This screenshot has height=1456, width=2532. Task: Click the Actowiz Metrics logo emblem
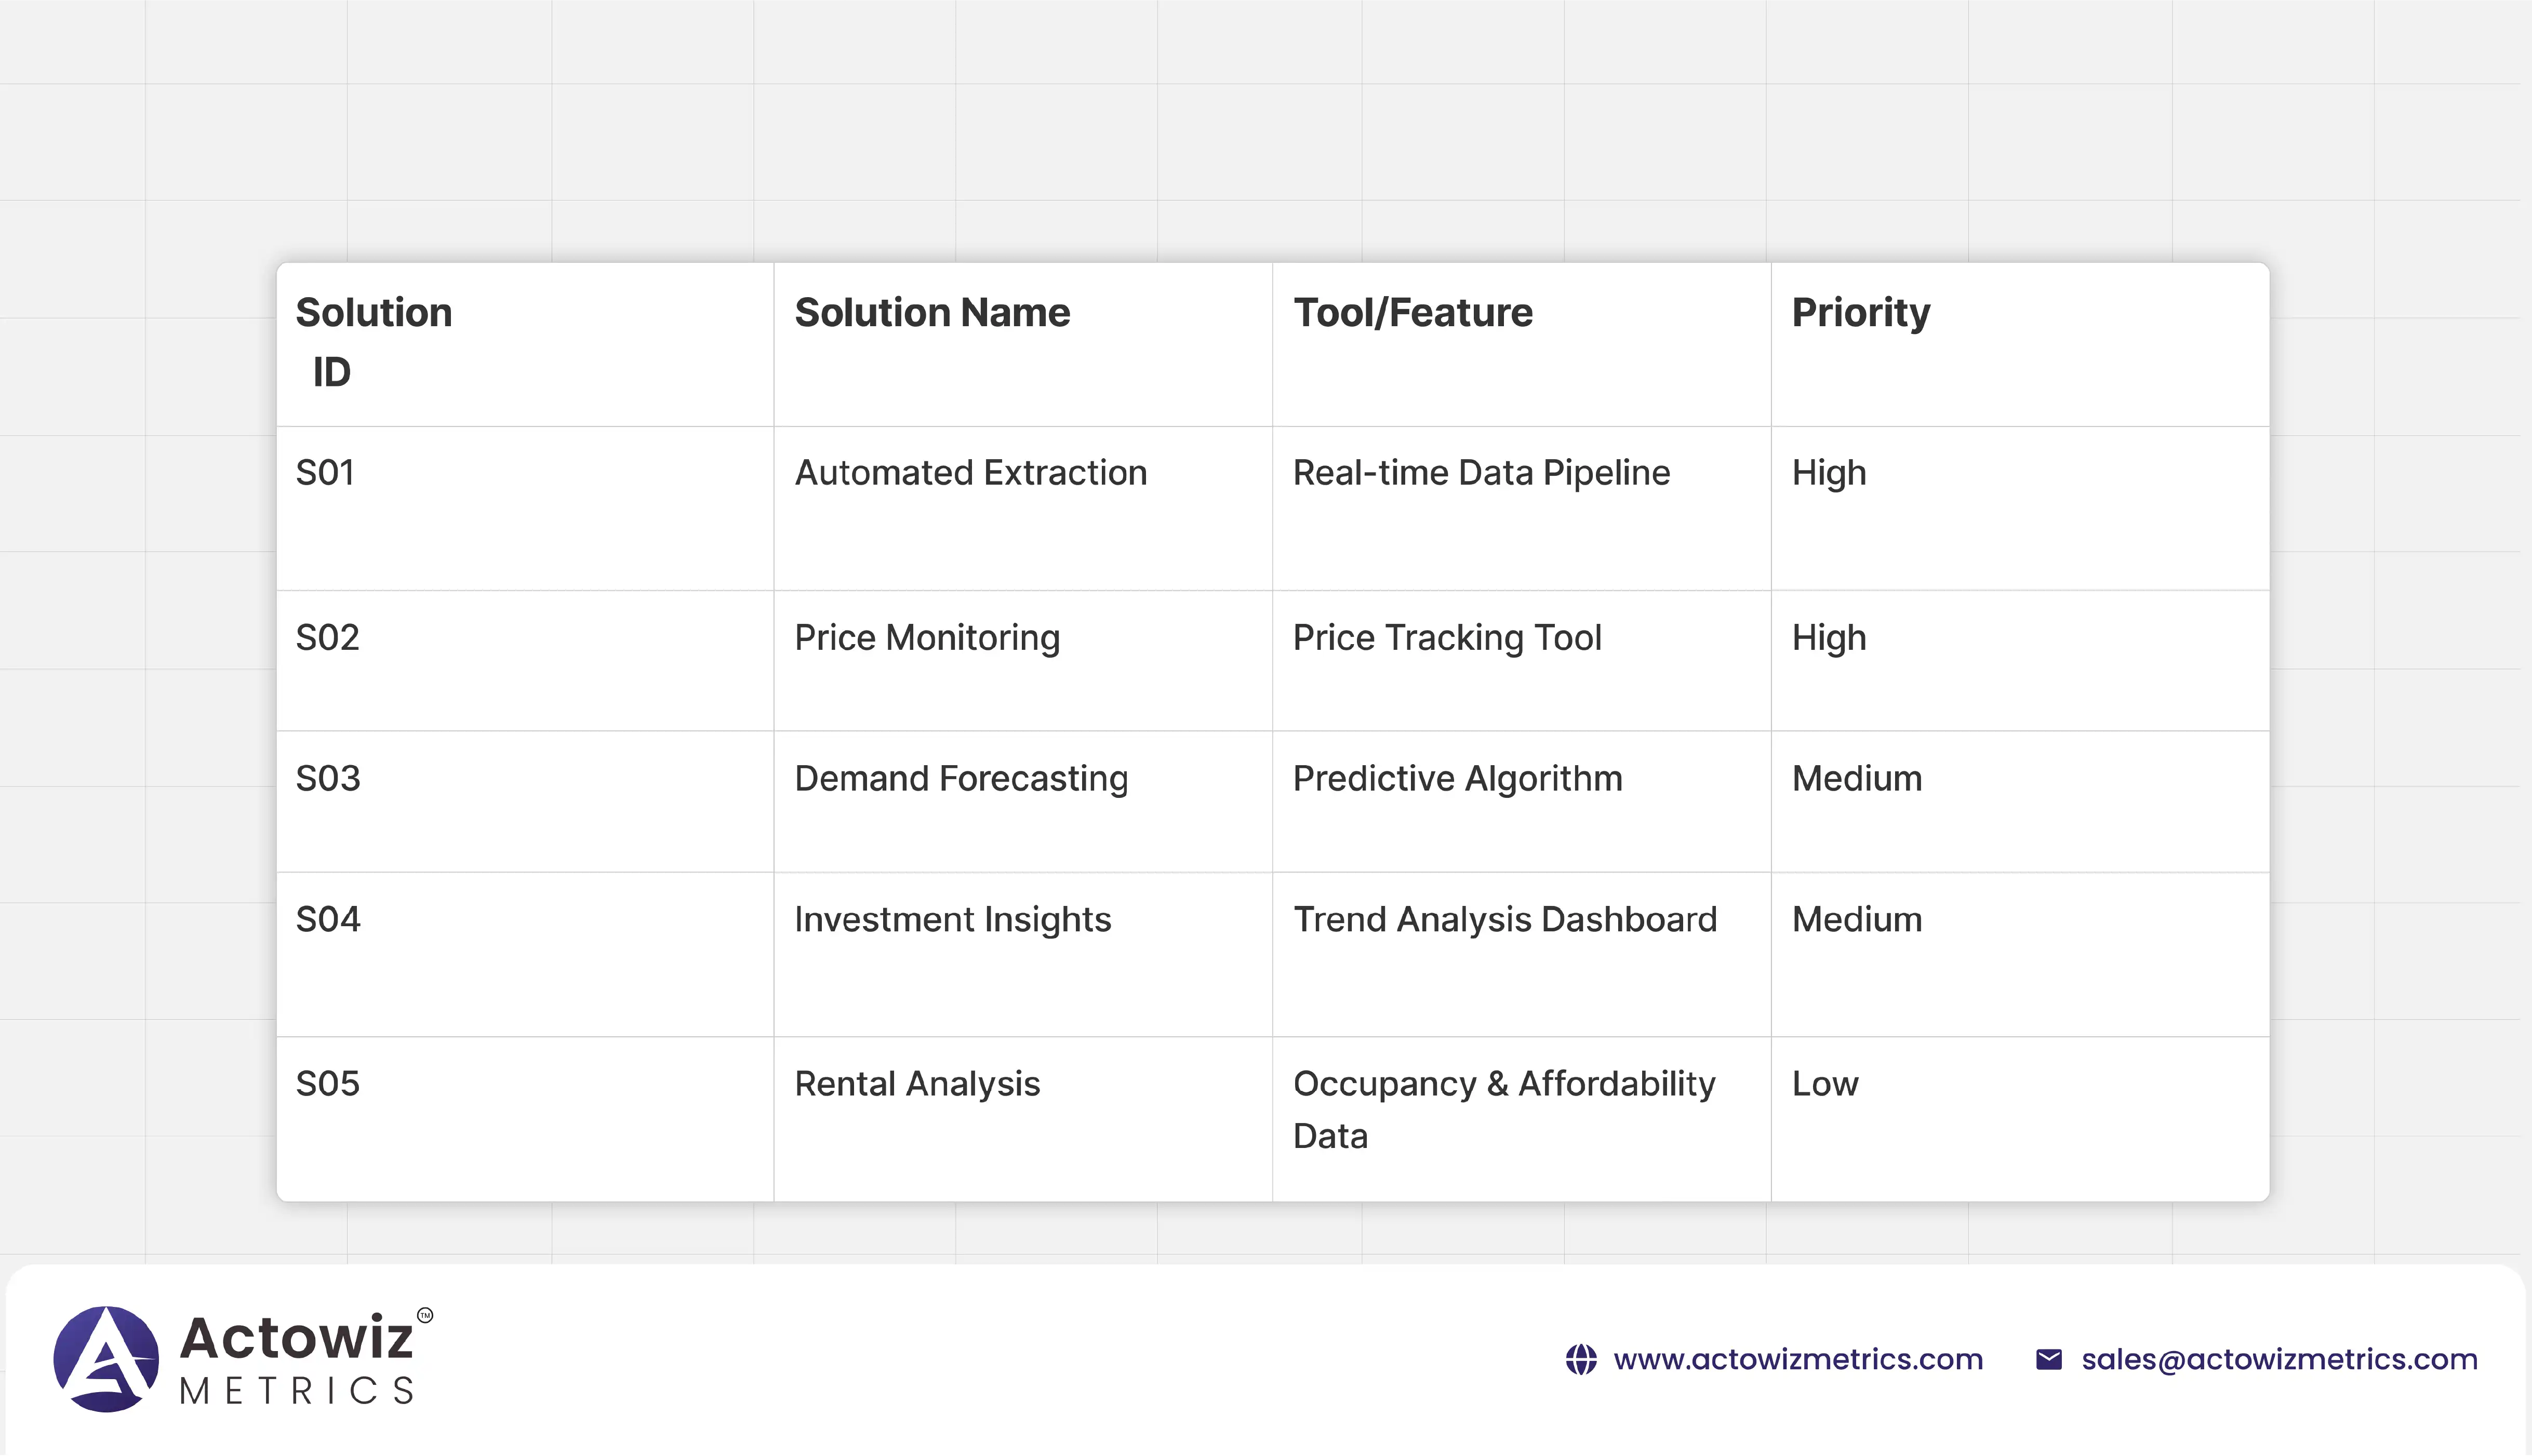(106, 1358)
